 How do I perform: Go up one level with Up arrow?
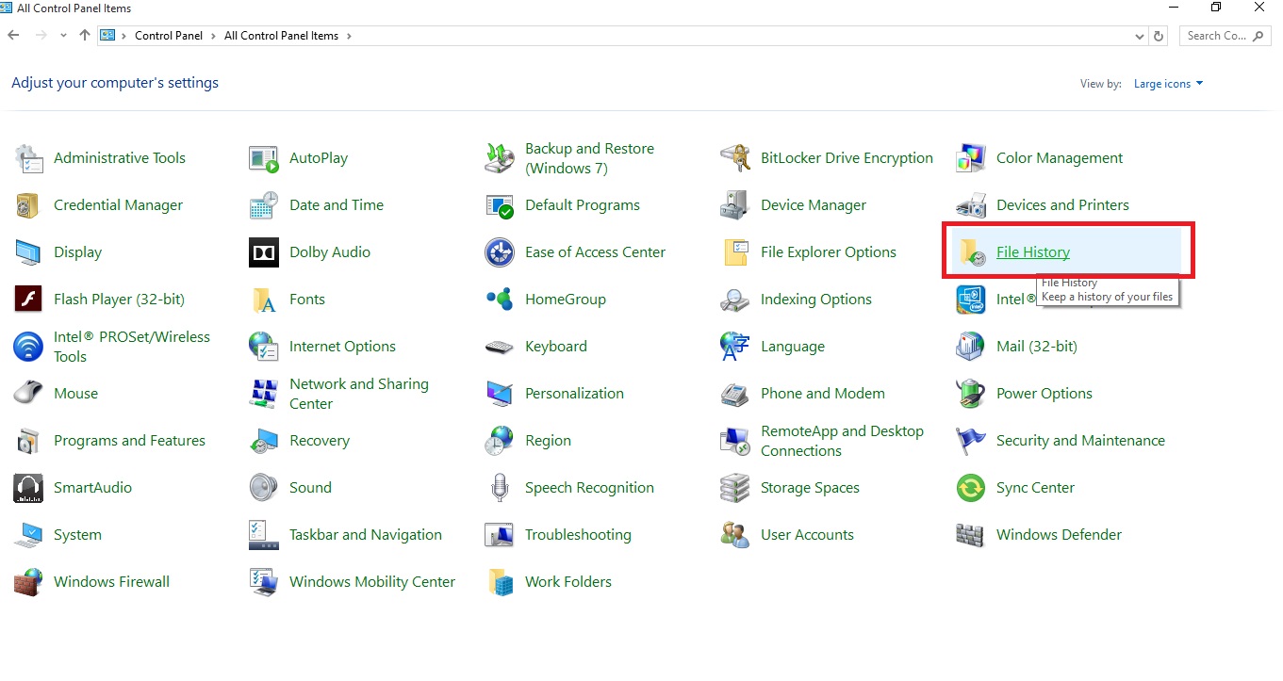(x=85, y=36)
